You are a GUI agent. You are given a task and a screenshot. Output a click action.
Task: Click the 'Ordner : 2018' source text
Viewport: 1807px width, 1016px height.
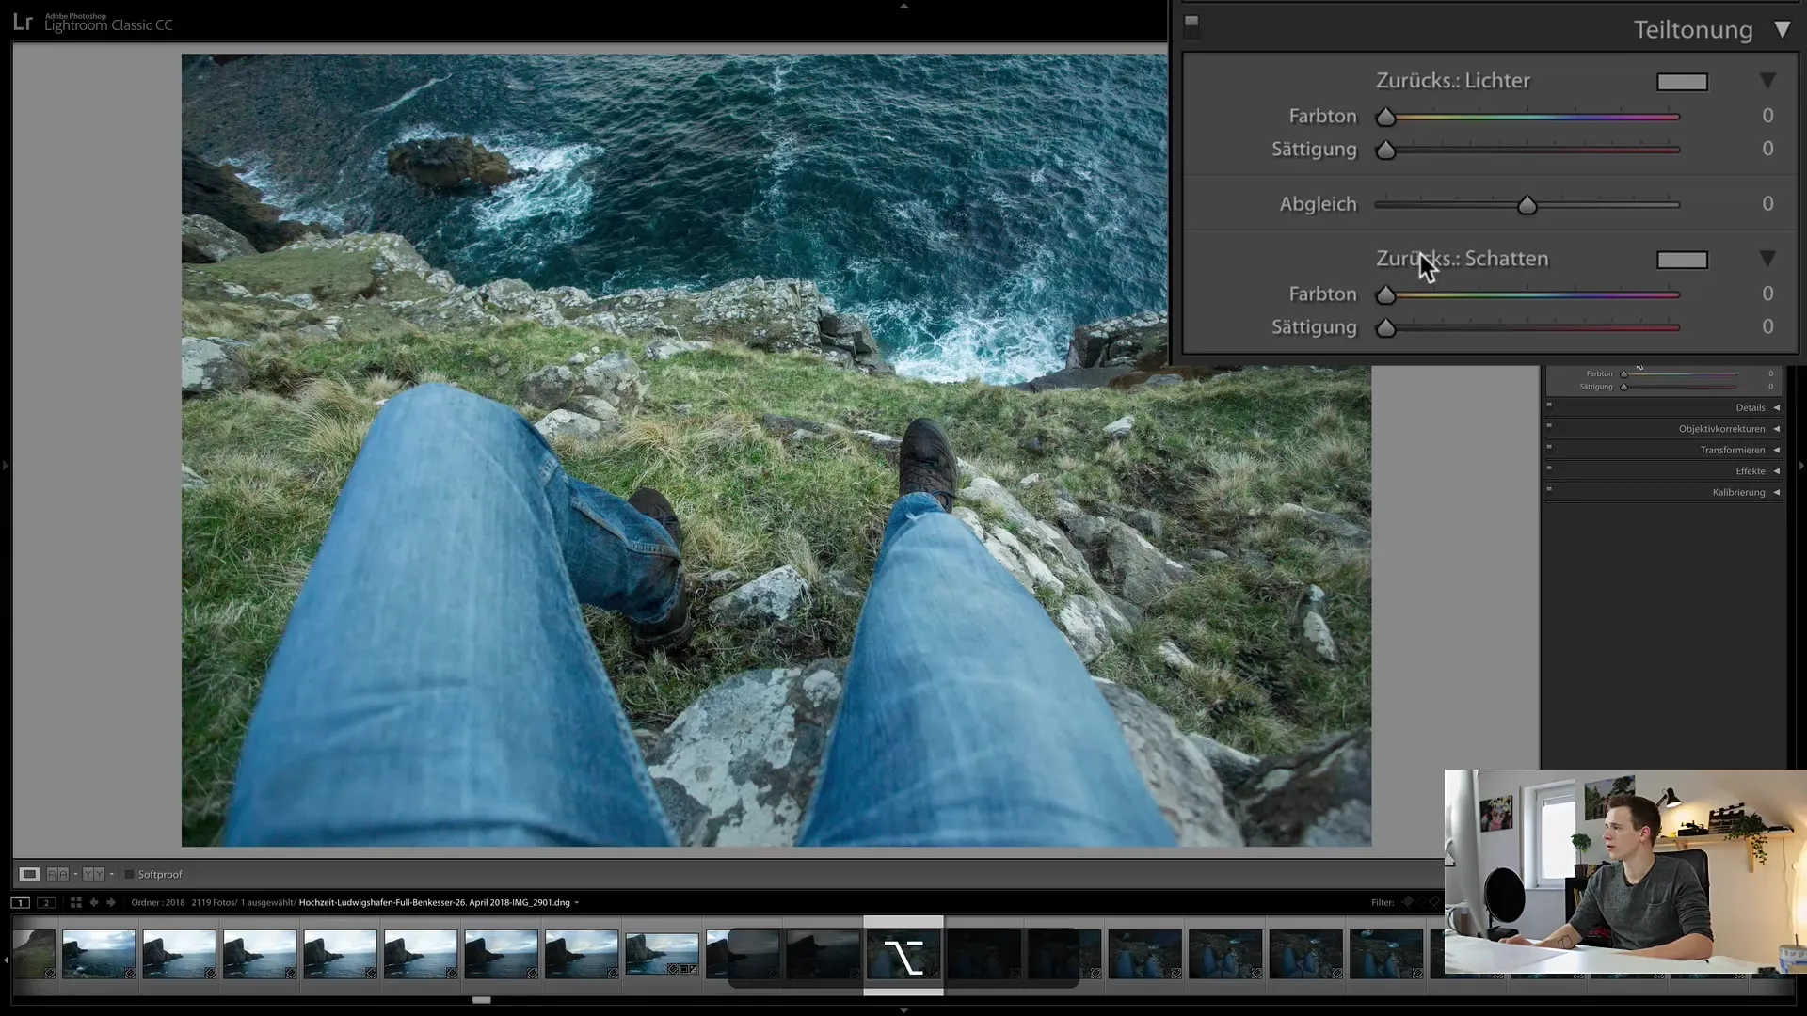(x=158, y=902)
